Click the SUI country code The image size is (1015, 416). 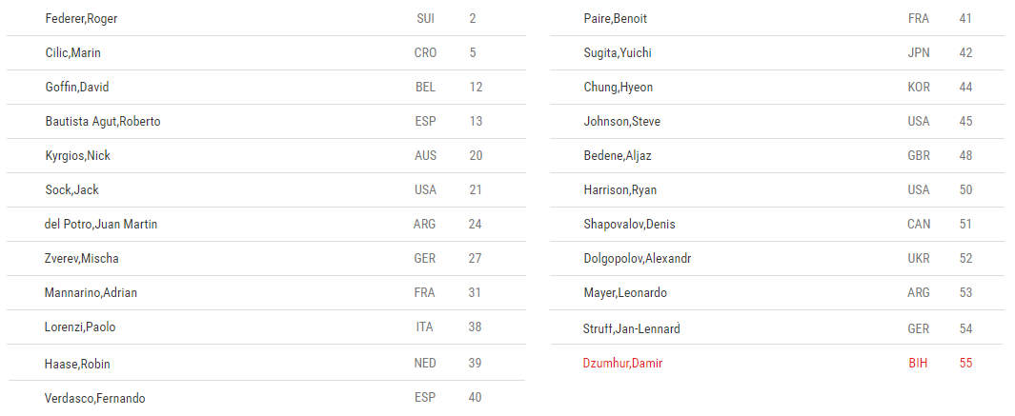(425, 19)
